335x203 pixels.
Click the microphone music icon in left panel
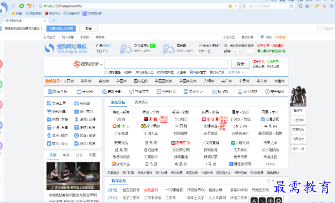pos(49,135)
